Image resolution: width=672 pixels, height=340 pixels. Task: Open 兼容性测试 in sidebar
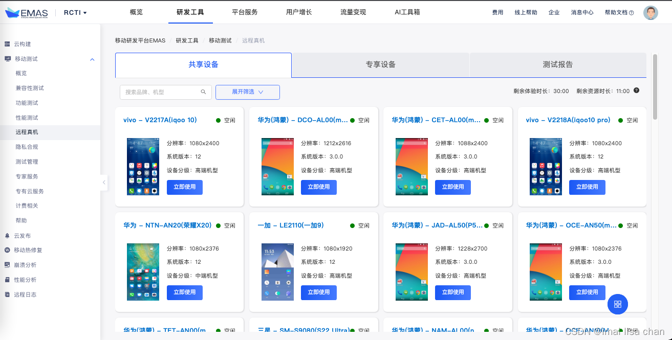tap(30, 88)
